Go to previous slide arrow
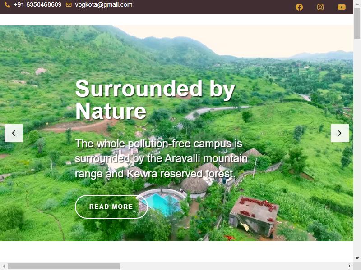This screenshot has height=270, width=361. (14, 133)
